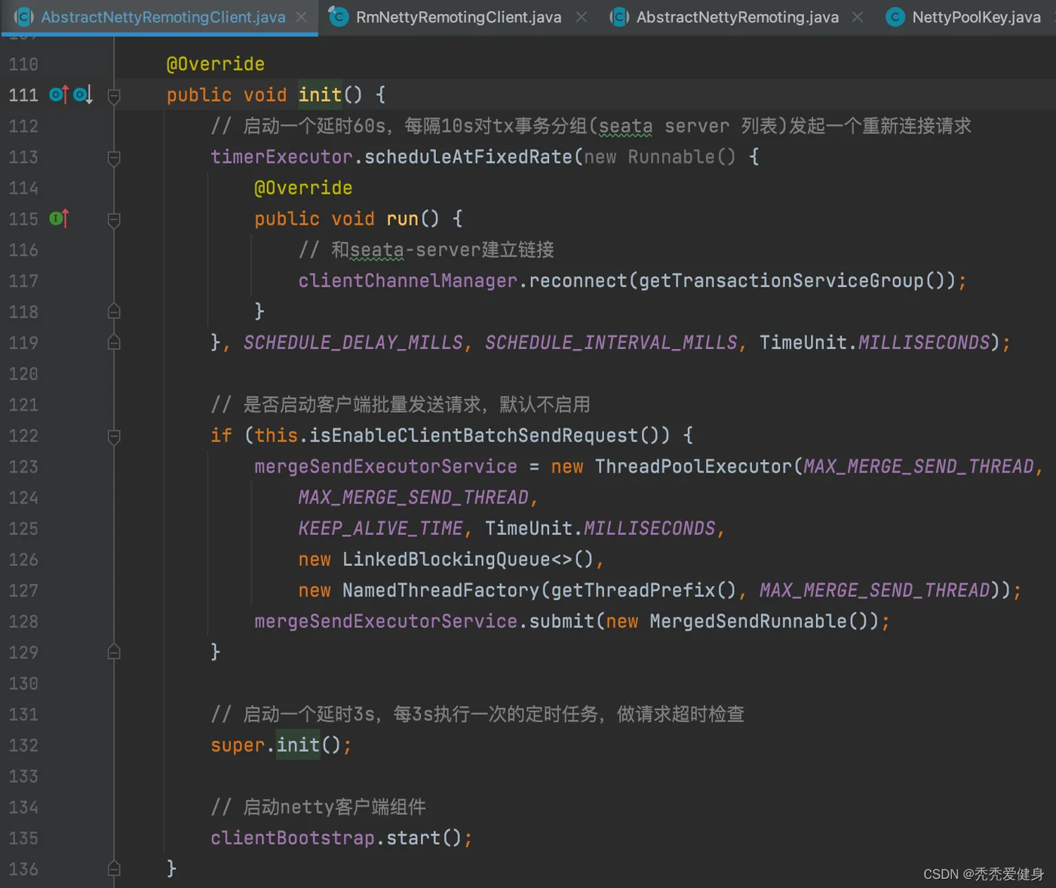1056x888 pixels.
Task: Click KEEP_ALIVE_TIME constant
Action: click(x=380, y=528)
